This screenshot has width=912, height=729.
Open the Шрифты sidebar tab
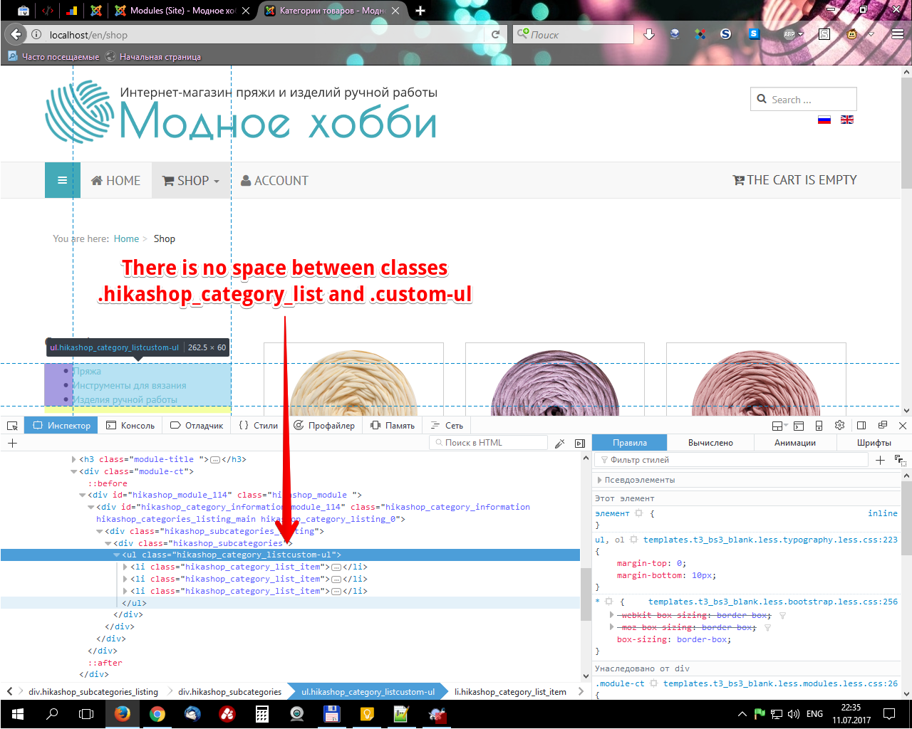point(874,443)
